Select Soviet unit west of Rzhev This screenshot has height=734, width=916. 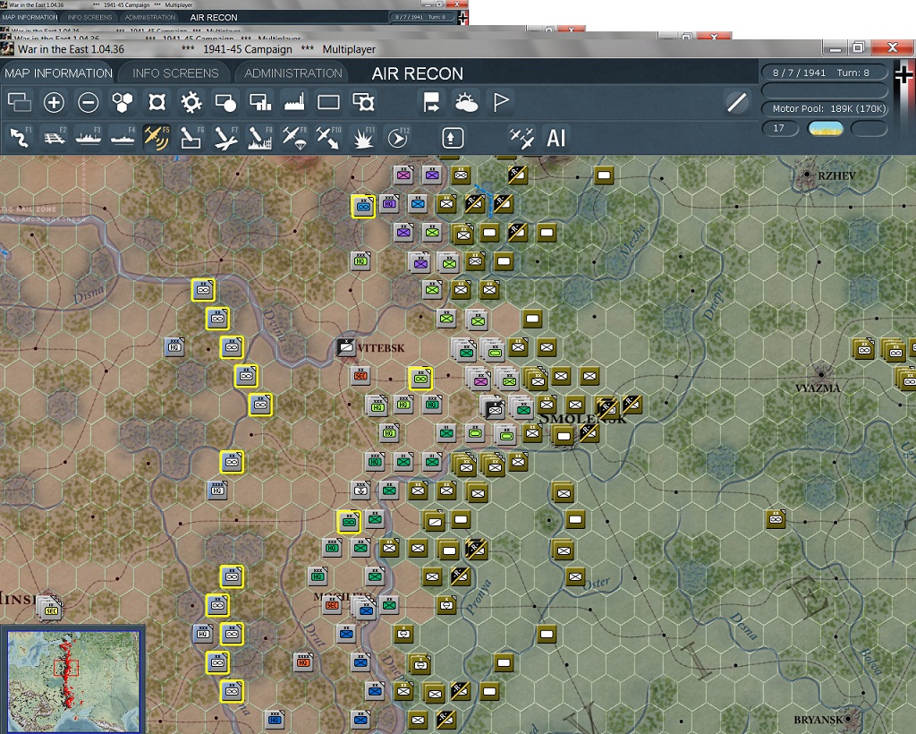pyautogui.click(x=604, y=175)
